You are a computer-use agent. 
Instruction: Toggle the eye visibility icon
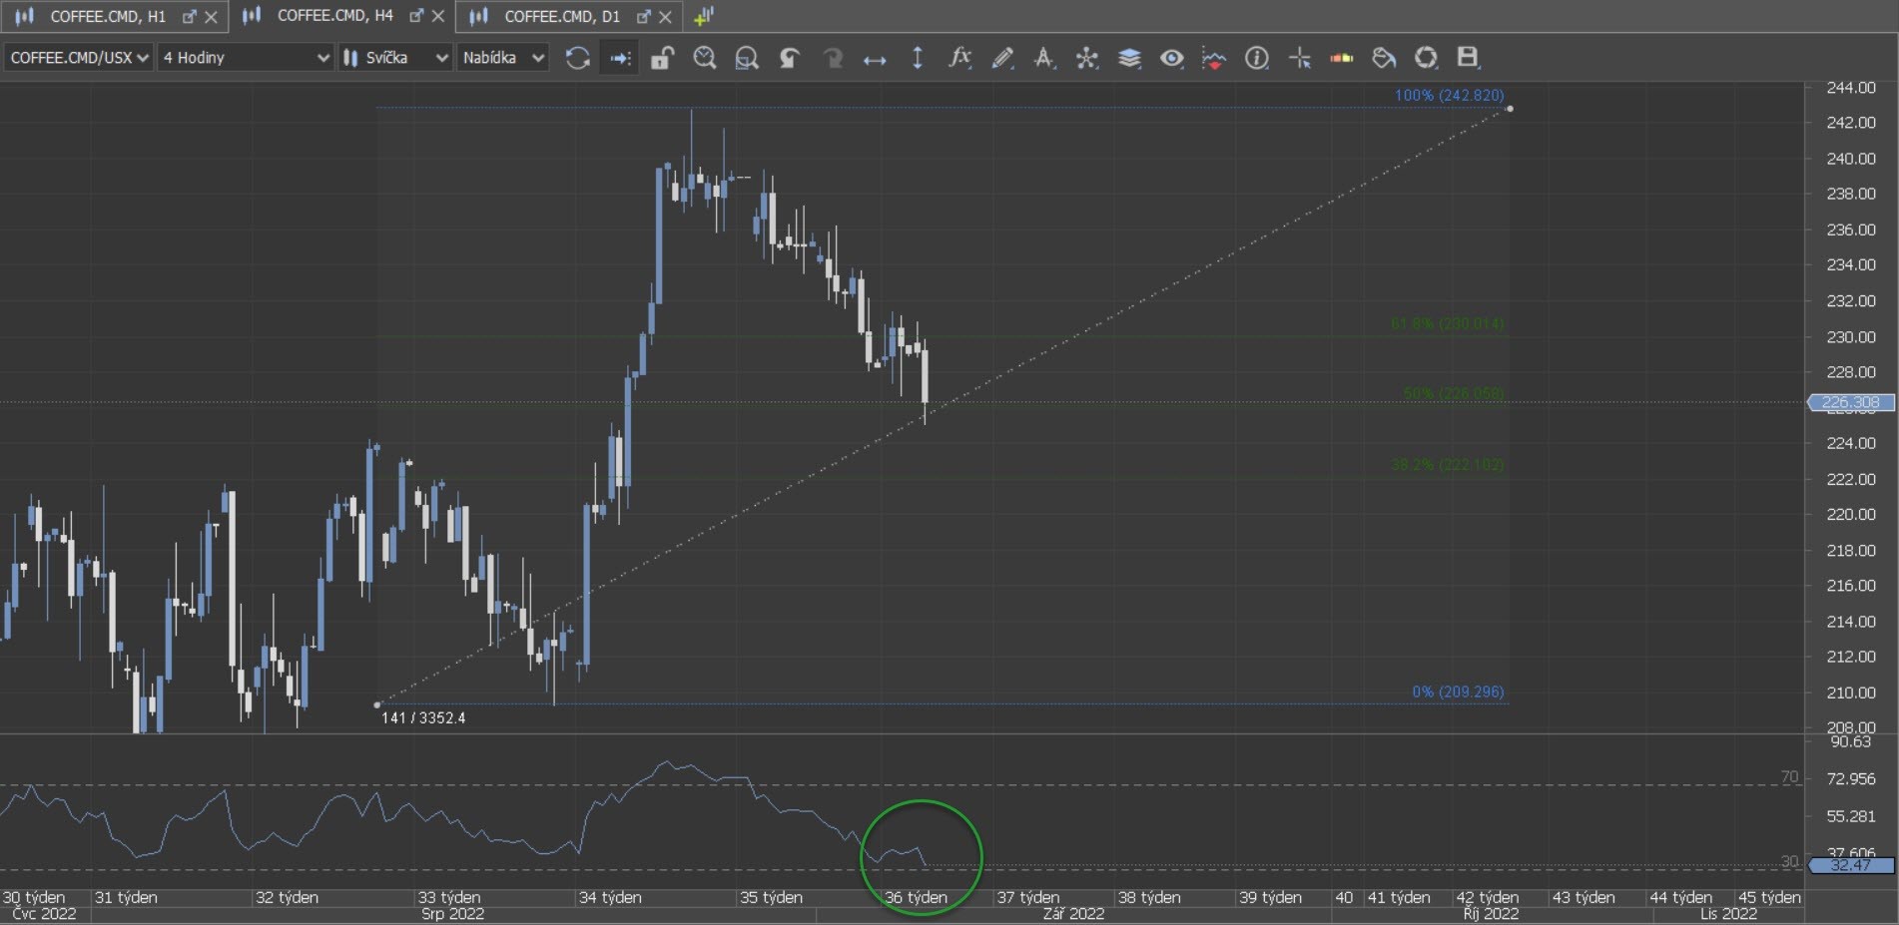click(1172, 58)
